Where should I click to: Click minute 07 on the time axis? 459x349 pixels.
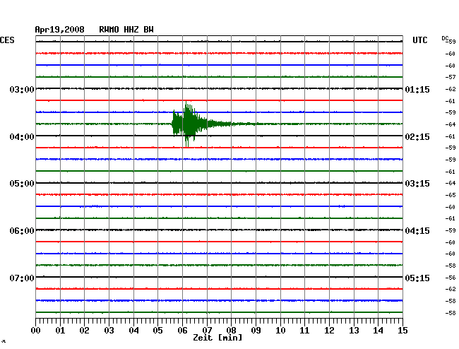207,330
